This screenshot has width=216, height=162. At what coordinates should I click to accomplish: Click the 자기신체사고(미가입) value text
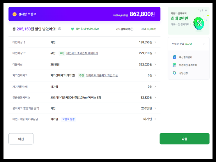coord(63,75)
